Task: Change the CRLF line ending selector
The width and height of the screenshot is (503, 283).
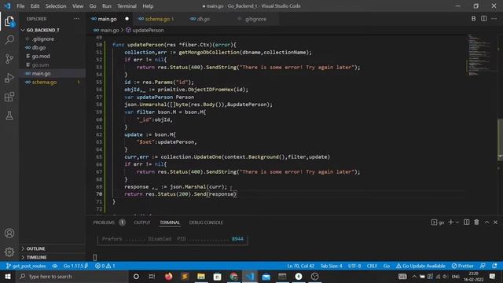Action: pyautogui.click(x=372, y=266)
